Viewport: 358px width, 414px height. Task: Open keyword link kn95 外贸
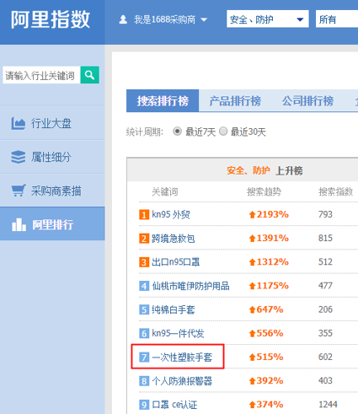(x=171, y=215)
